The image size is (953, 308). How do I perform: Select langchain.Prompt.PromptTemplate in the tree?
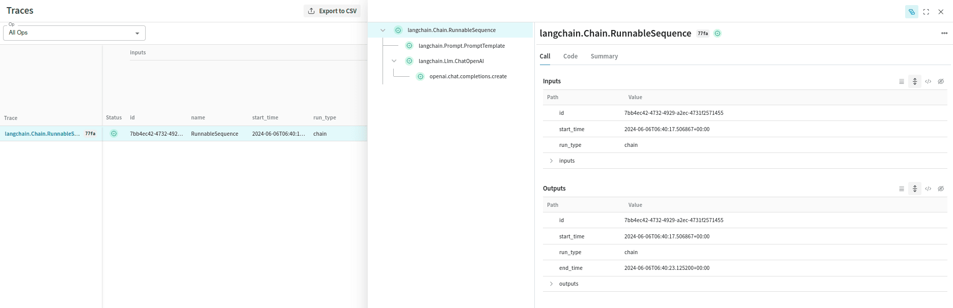461,46
